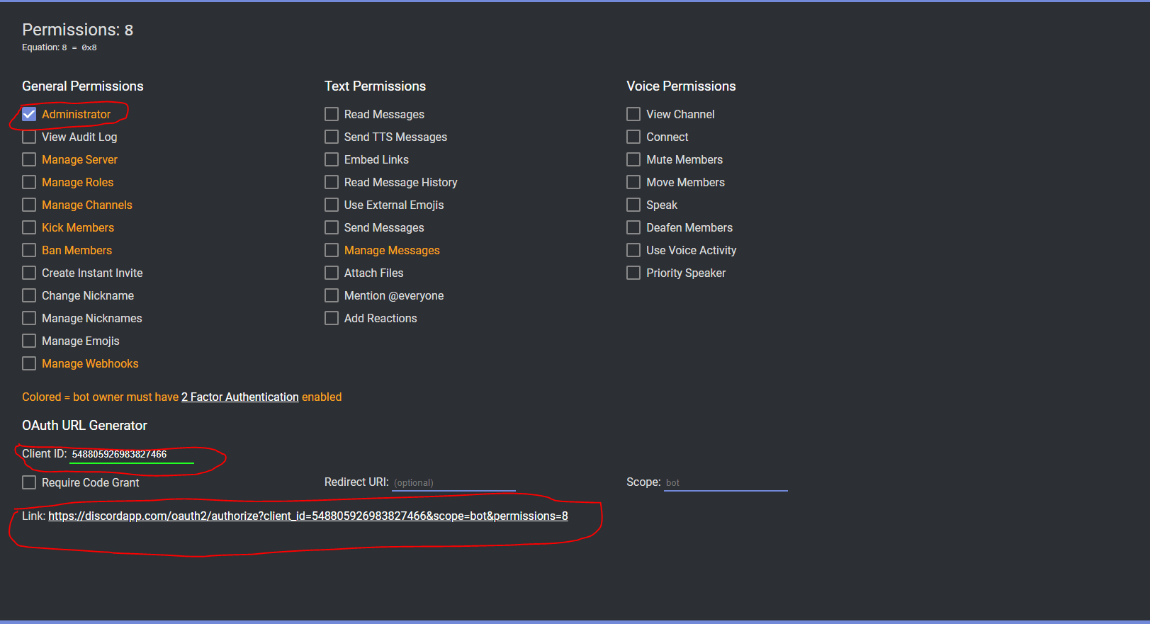Check the View Channel voice permission

(x=633, y=114)
